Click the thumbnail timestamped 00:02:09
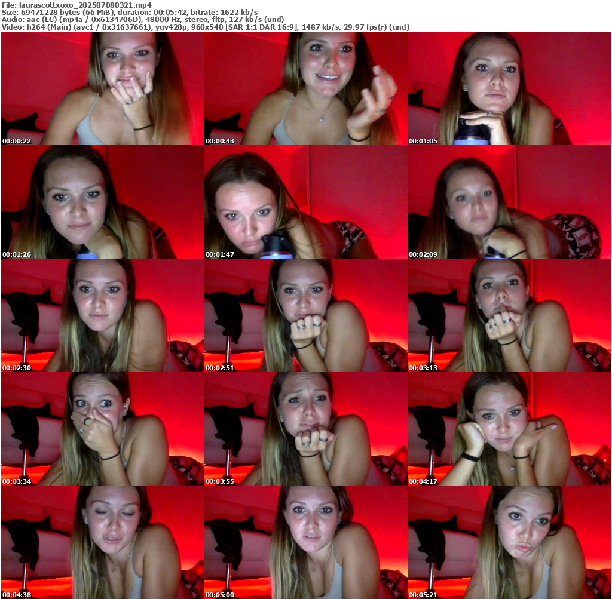 point(509,202)
